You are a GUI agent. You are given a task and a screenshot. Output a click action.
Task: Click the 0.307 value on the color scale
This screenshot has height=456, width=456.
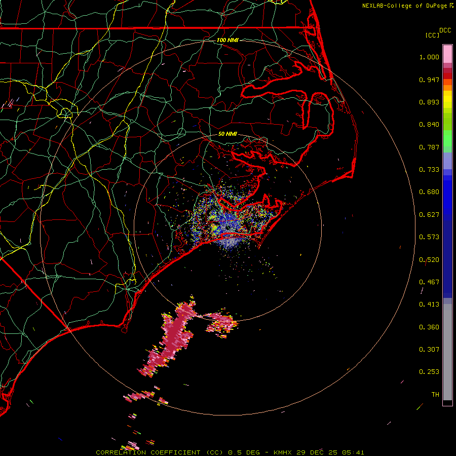click(x=429, y=350)
